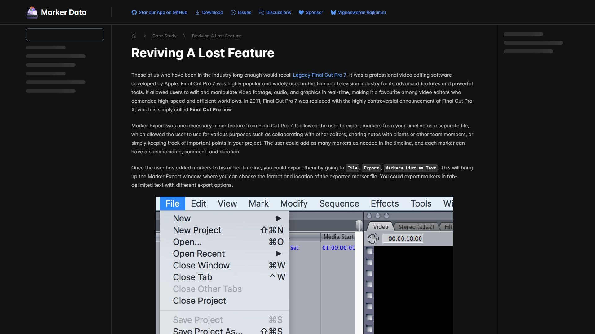The image size is (595, 334).
Task: Click the Discussions chat bubble icon
Action: (x=262, y=12)
